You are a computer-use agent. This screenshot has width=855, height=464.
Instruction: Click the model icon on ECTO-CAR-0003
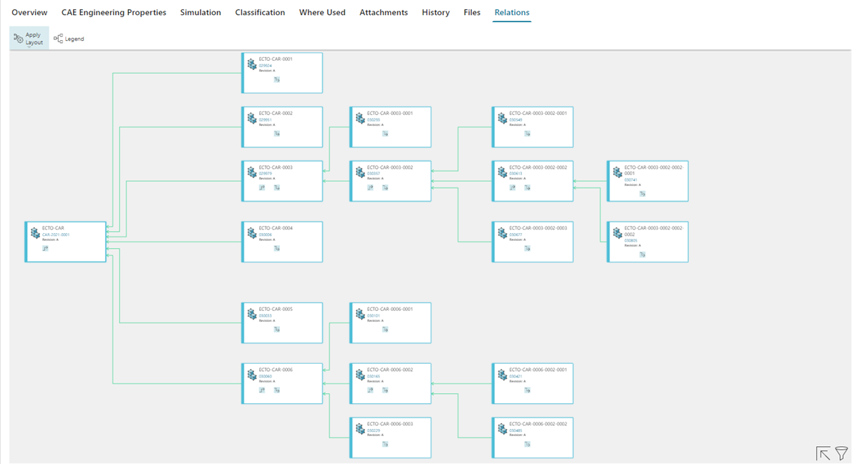(x=252, y=172)
